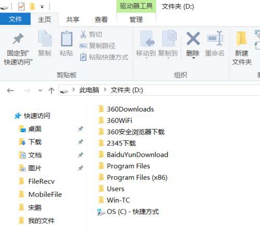Click Copy path (复制路径) icon
This screenshot has height=234, width=260.
[x=83, y=46]
